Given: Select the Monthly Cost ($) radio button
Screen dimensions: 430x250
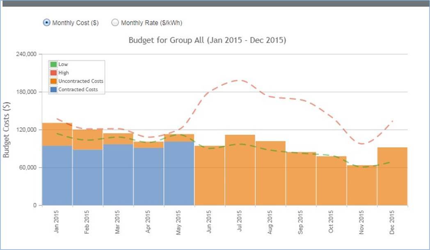Looking at the screenshot, I should tap(47, 23).
